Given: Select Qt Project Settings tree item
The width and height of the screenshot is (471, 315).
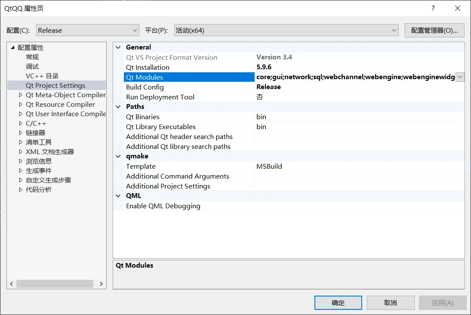Looking at the screenshot, I should [x=55, y=85].
